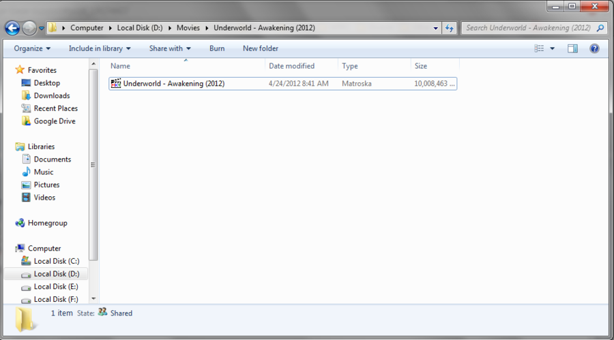
Task: Select Computer in the address breadcrumb
Action: [87, 28]
